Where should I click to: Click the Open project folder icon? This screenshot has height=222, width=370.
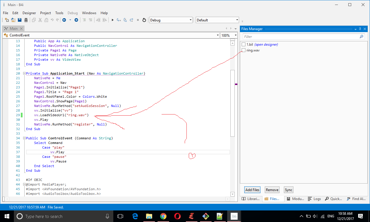coord(13,20)
